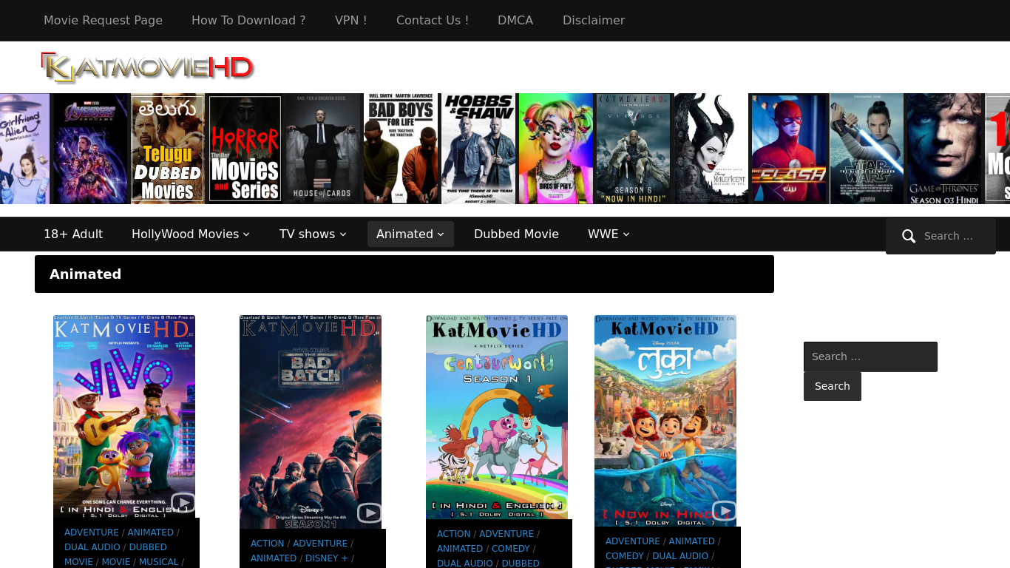Click the ADVENTURE tag under Bad Batch
This screenshot has width=1010, height=568.
pyautogui.click(x=320, y=544)
